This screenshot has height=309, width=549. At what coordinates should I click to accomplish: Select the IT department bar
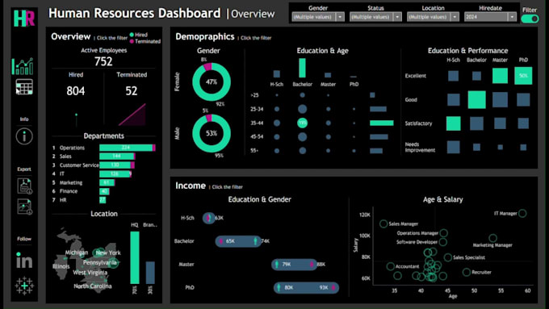tap(115, 173)
